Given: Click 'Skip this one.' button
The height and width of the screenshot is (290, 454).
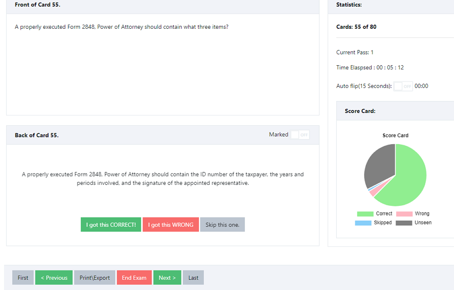Looking at the screenshot, I should click(x=222, y=224).
